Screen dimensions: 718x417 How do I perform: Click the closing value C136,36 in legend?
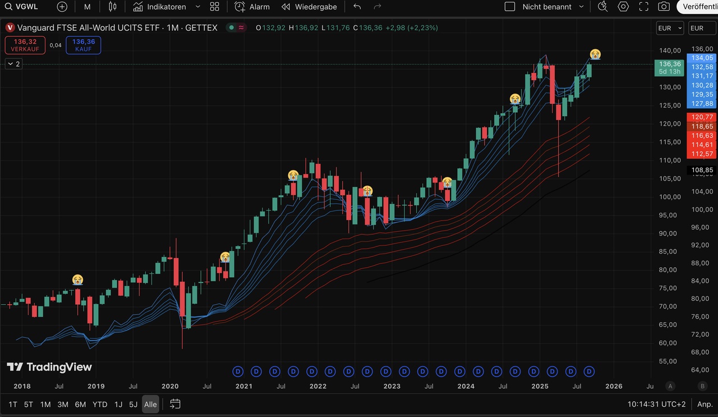click(x=367, y=28)
